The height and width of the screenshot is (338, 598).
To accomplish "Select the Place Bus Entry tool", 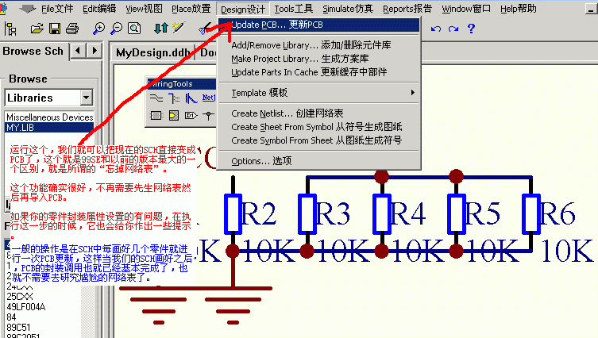I will point(191,98).
